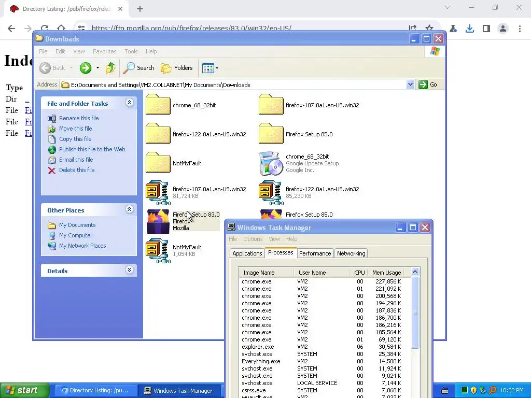Collapse the File and Folder Tasks panel
Viewport: 531px width, 398px height.
point(129,103)
